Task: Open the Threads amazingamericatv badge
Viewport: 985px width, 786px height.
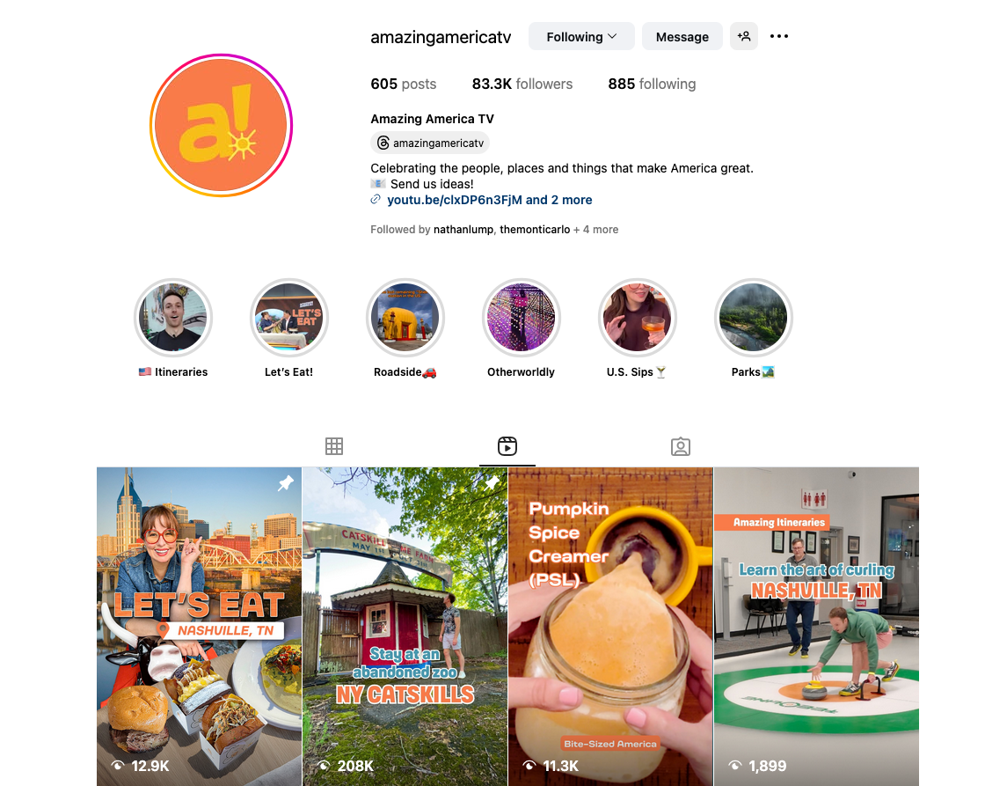Action: pyautogui.click(x=430, y=143)
